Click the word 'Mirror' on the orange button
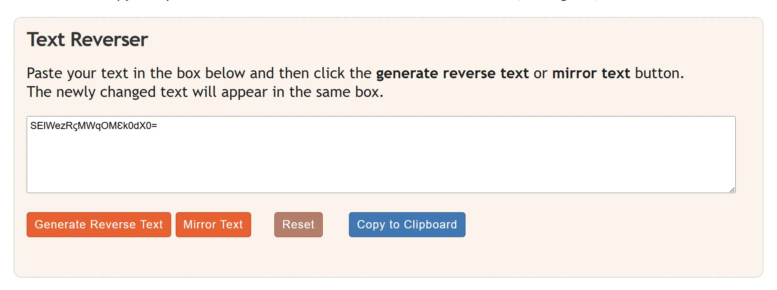 click(x=199, y=225)
